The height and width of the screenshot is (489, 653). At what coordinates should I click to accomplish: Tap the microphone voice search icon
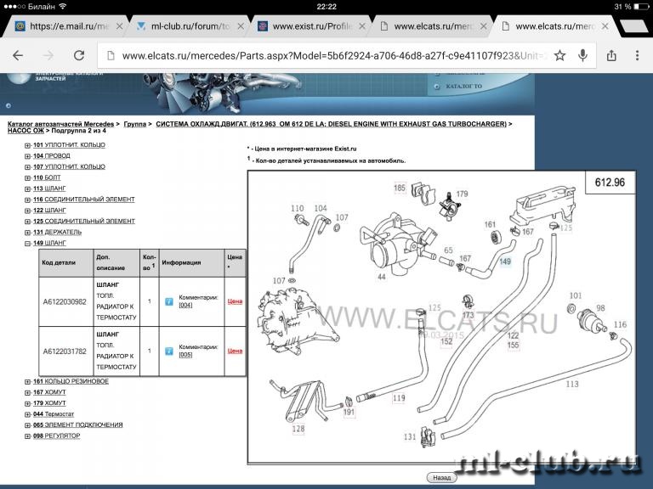(x=583, y=55)
